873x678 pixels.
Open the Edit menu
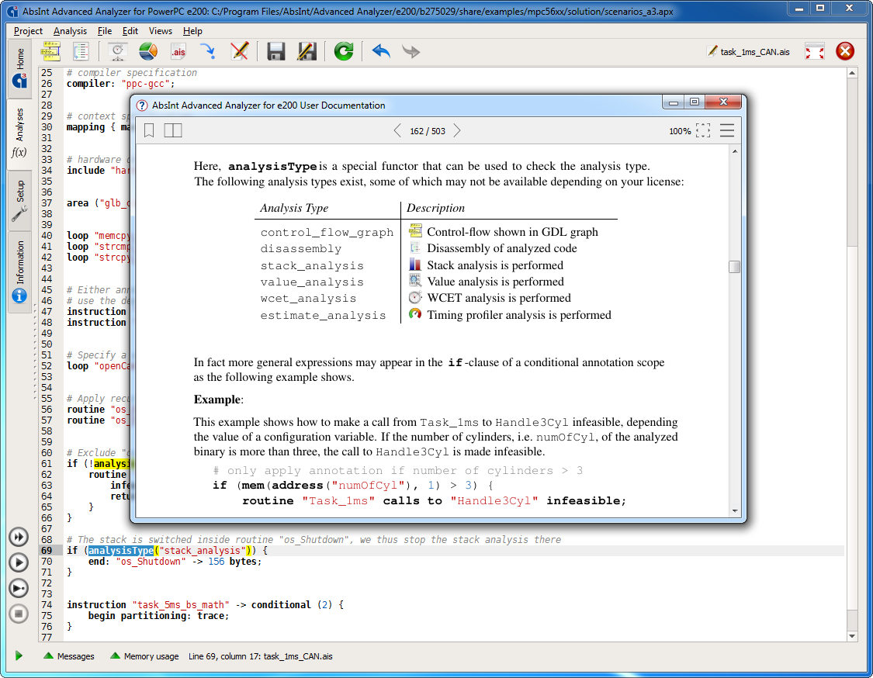tap(130, 31)
